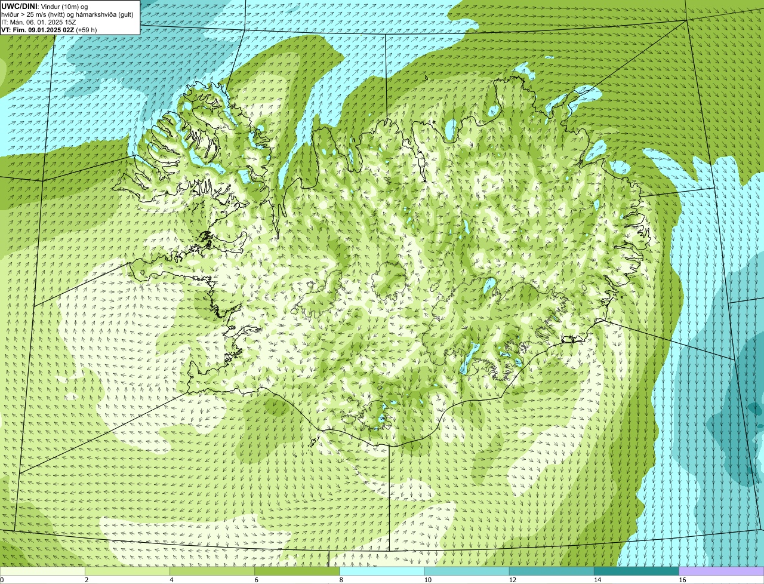Viewport: 764px width, 584px height.
Task: Click the 'hviður > 25 m/s (hvítt)' description line
Action: coord(67,14)
